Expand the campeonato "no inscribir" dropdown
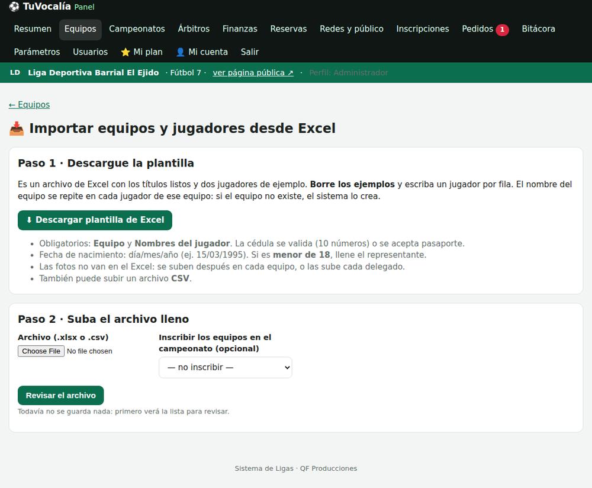592x488 pixels. click(x=226, y=368)
